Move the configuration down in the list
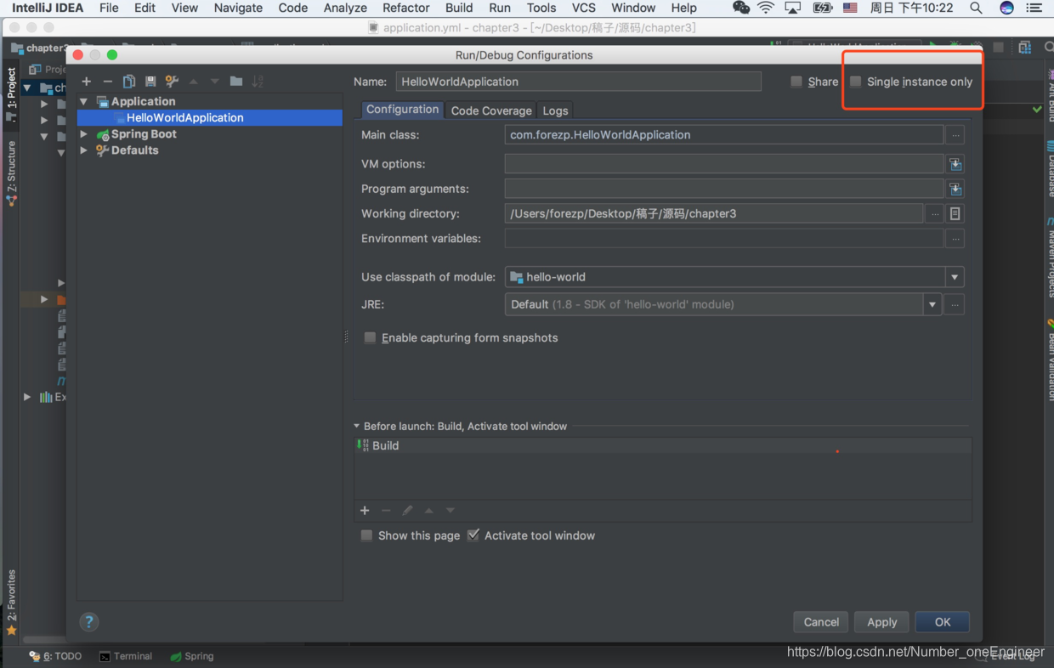This screenshot has height=668, width=1054. pyautogui.click(x=214, y=82)
